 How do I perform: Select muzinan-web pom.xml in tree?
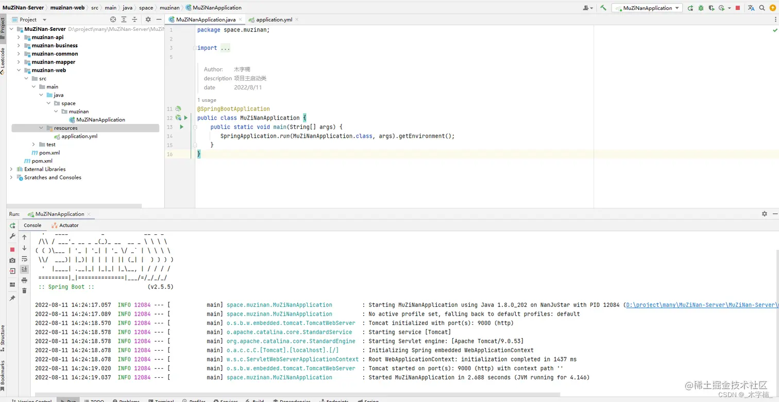point(45,153)
